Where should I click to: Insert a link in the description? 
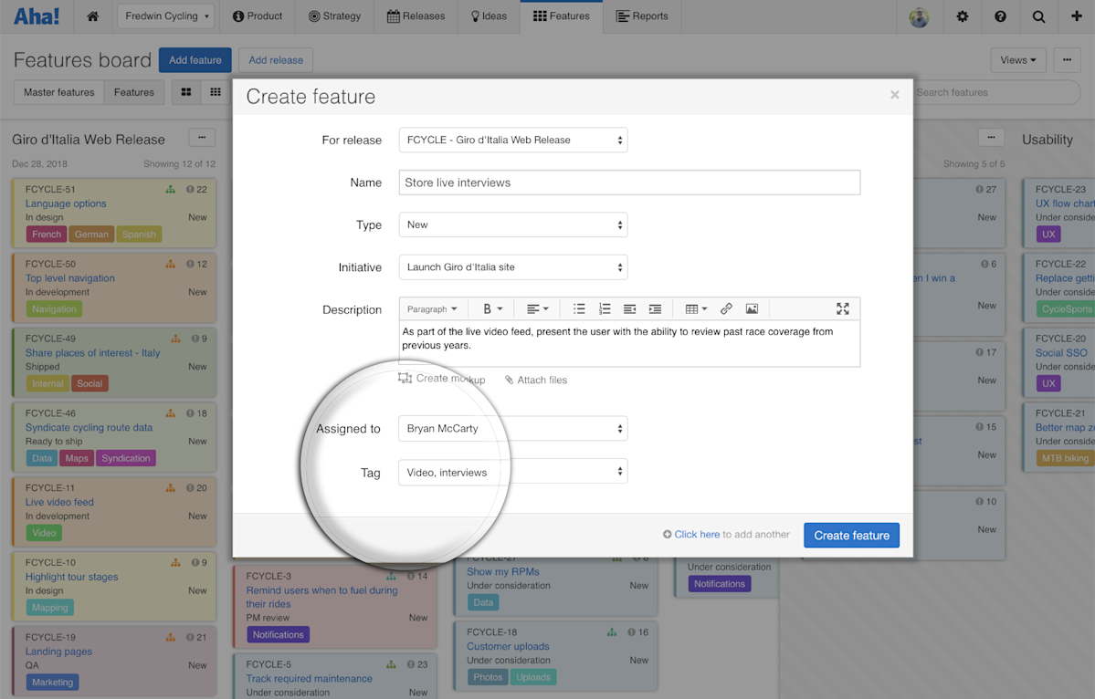[x=726, y=308]
